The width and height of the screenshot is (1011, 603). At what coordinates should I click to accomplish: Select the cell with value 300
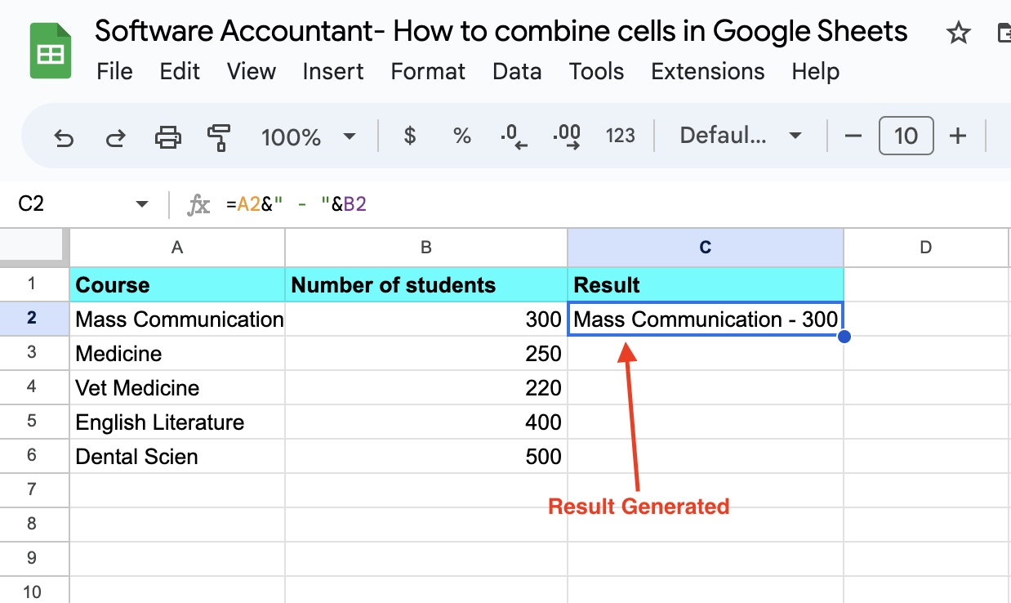tap(426, 319)
